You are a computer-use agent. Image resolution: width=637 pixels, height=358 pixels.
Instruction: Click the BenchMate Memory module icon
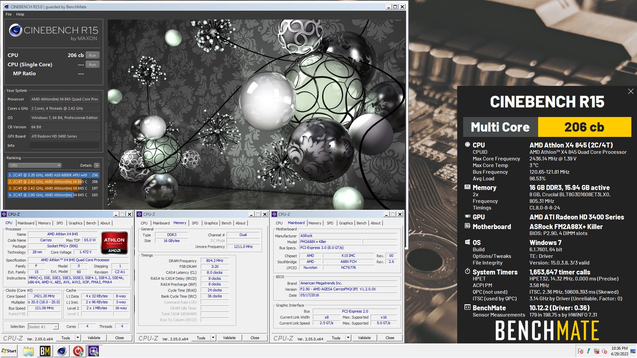[467, 187]
